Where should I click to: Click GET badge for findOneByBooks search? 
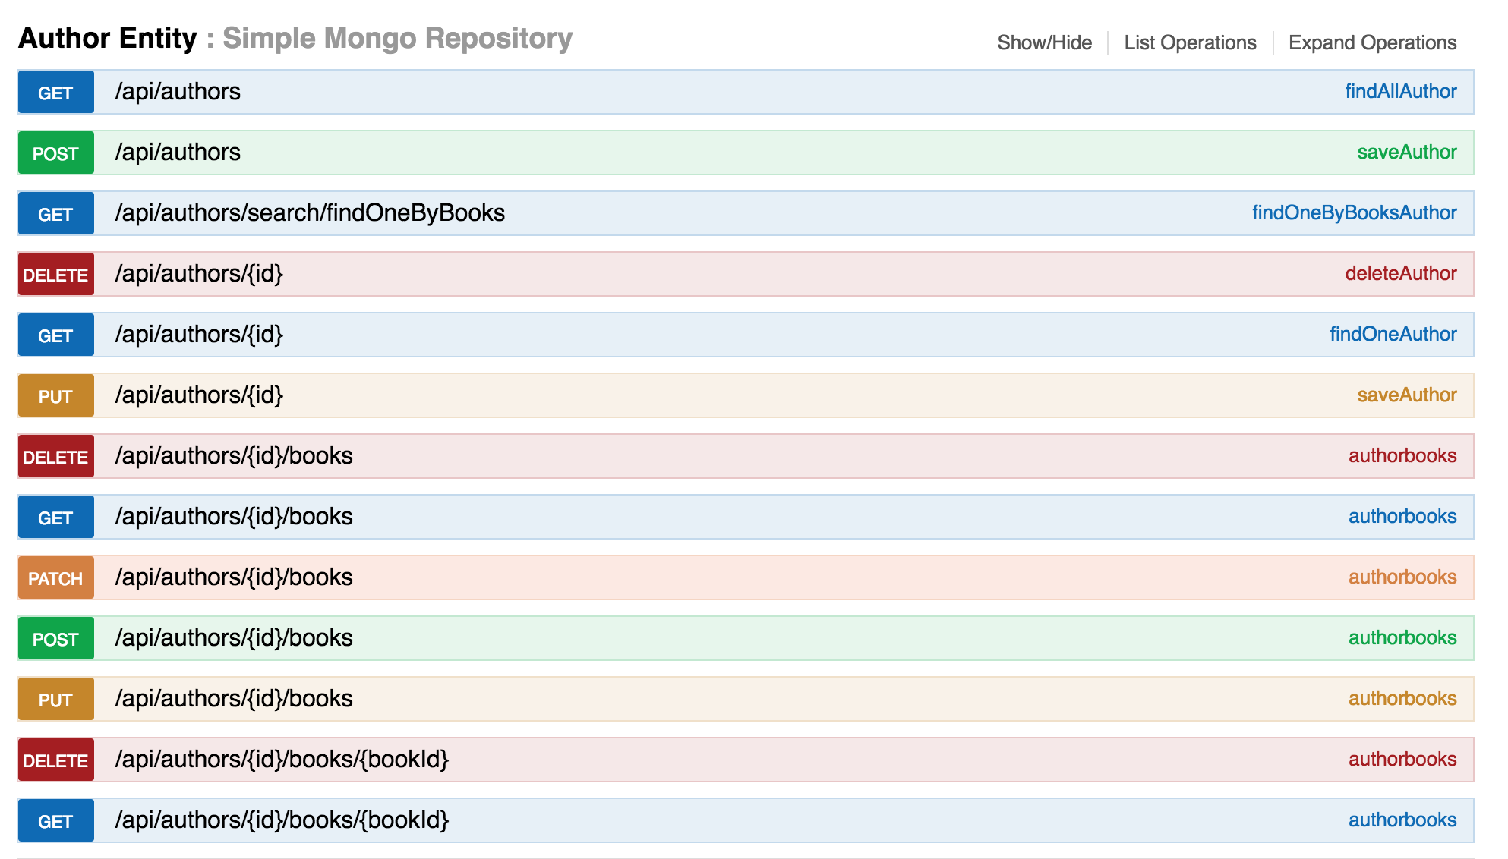tap(56, 213)
